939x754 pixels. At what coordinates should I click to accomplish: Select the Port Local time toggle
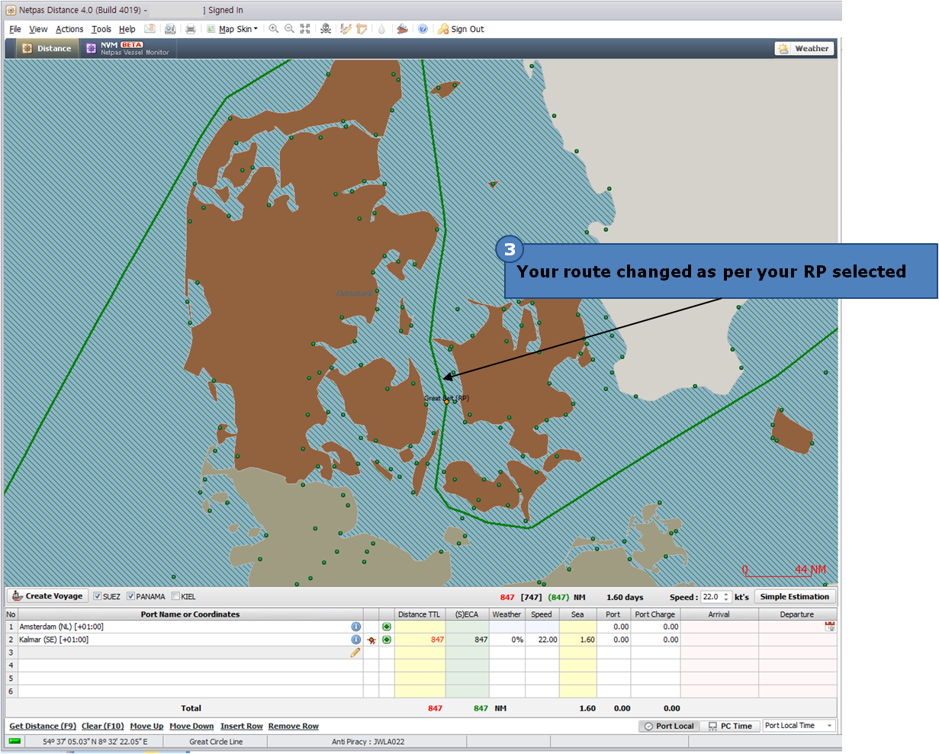pos(669,726)
